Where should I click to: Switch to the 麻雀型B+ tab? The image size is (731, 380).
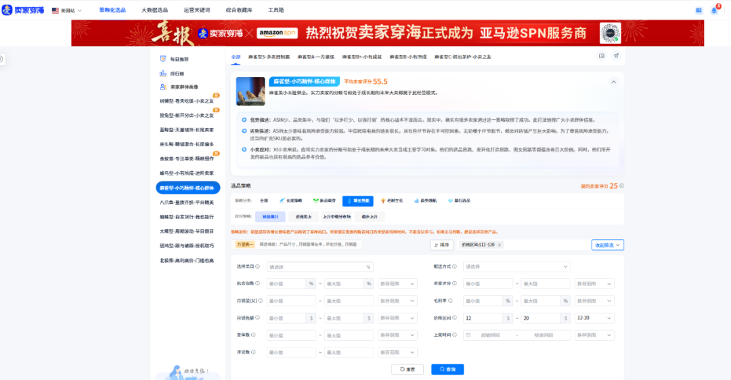click(361, 57)
